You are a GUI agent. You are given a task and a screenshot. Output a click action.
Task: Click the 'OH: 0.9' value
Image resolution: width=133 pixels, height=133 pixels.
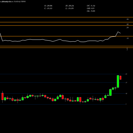click(90, 9)
